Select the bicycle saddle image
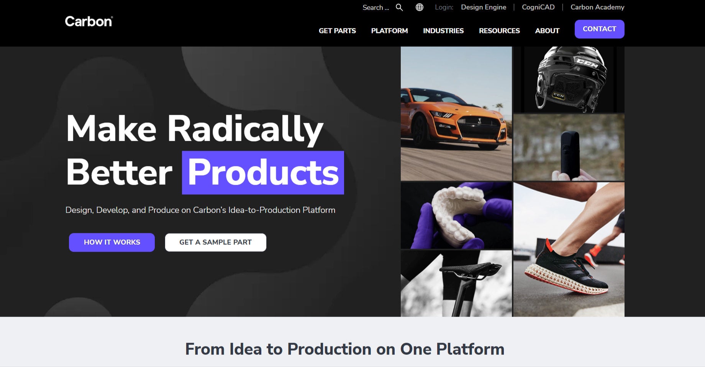 tap(456, 284)
